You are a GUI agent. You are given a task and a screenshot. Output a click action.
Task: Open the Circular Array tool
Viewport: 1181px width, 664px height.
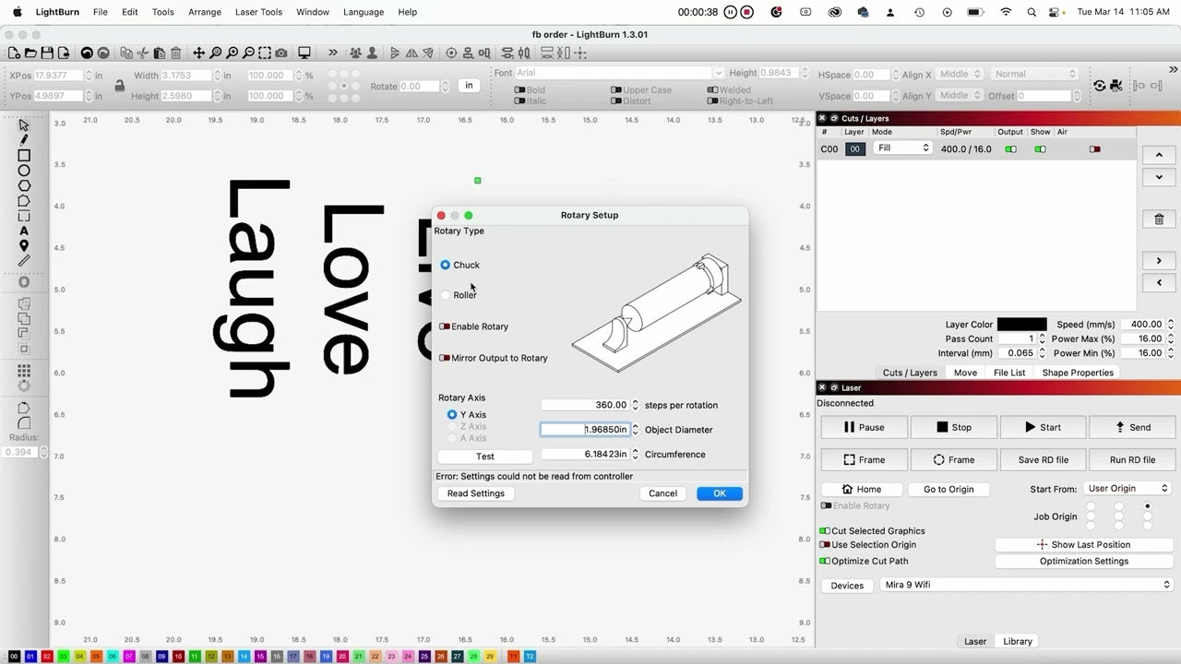(24, 385)
